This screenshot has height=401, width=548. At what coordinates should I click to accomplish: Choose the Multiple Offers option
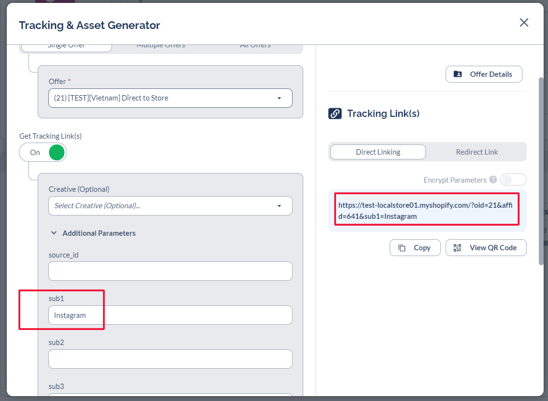[x=161, y=46]
